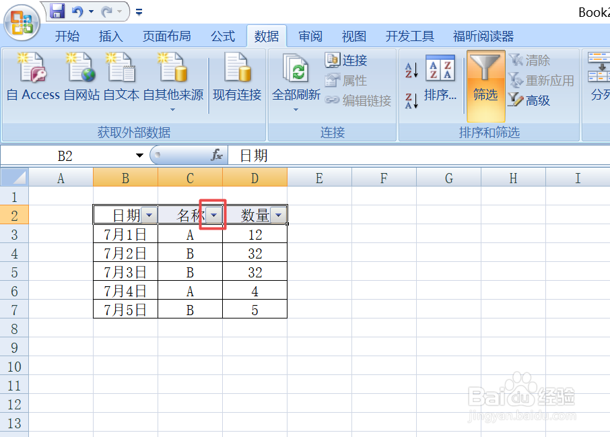Select column C header
Image resolution: width=610 pixels, height=437 pixels.
[x=190, y=178]
